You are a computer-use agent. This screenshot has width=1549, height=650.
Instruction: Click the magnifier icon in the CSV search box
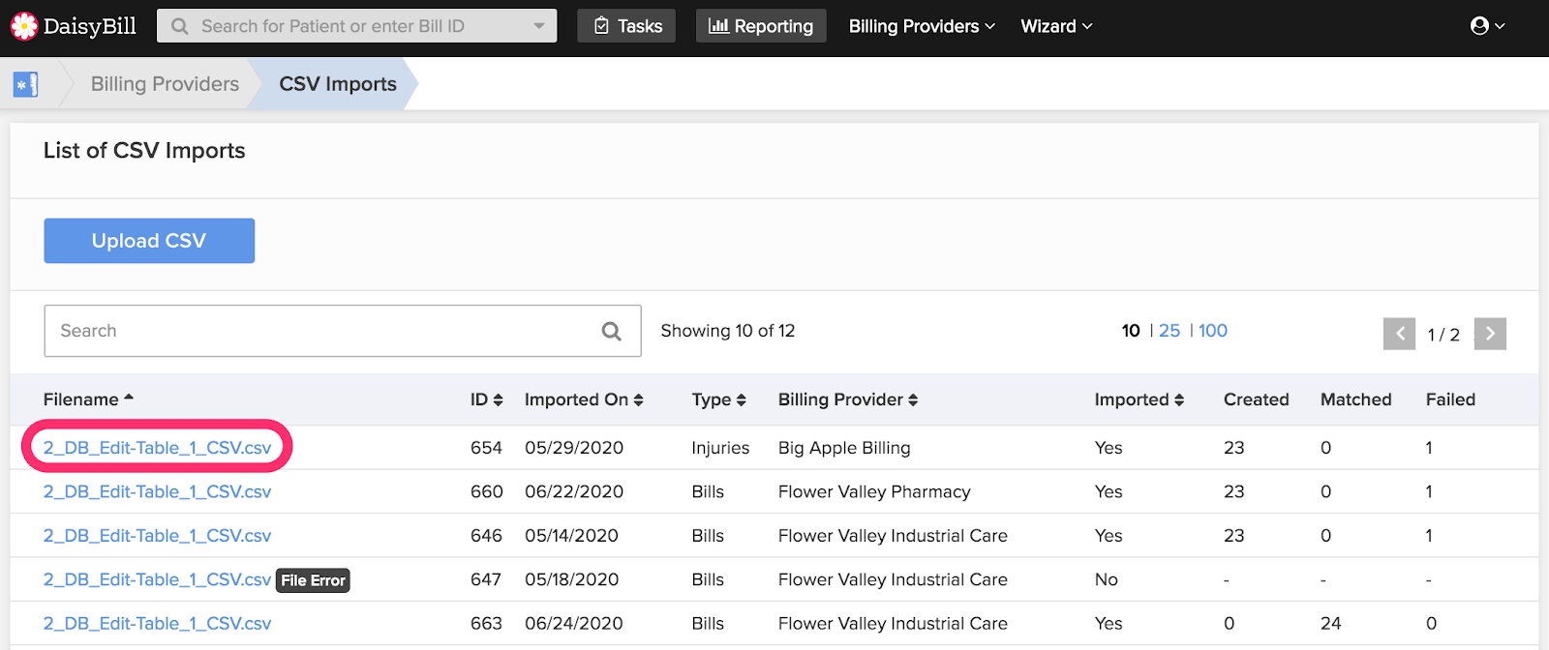coord(611,331)
